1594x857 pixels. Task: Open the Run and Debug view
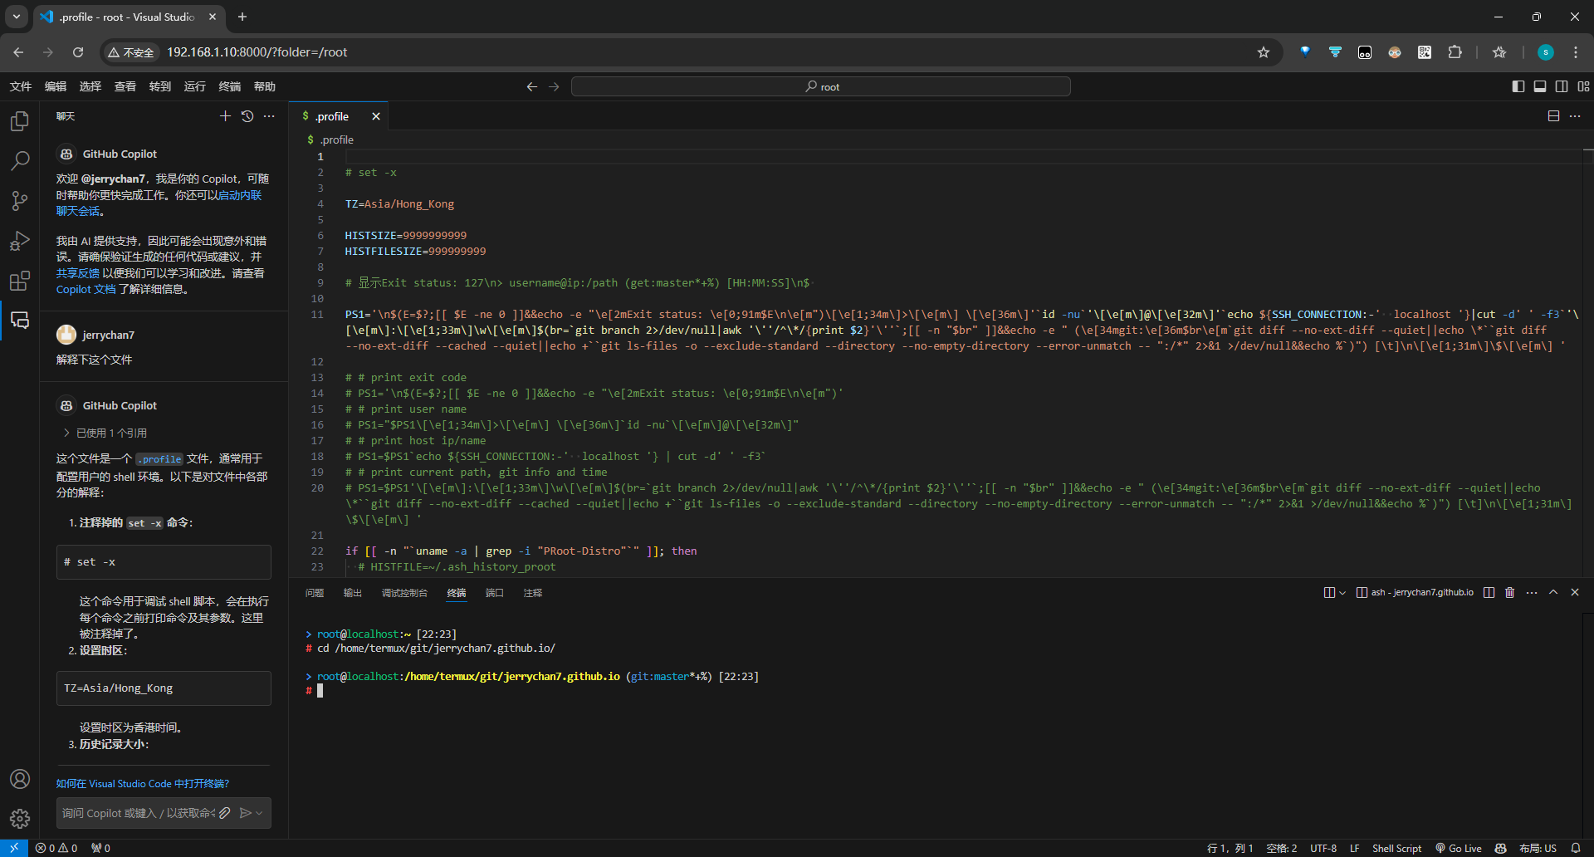click(20, 241)
